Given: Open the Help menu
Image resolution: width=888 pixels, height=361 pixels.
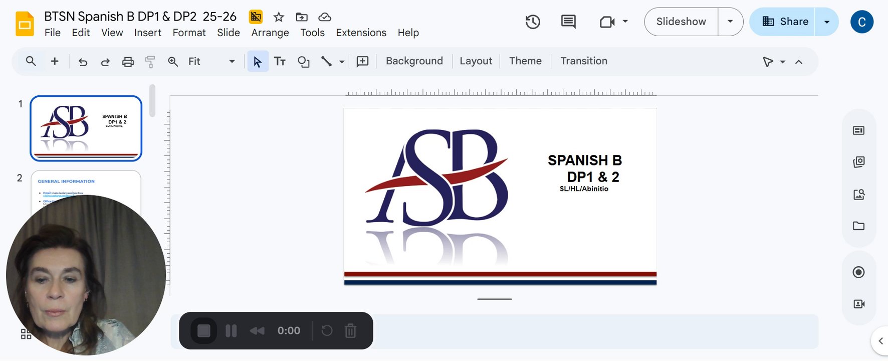Looking at the screenshot, I should (x=408, y=33).
